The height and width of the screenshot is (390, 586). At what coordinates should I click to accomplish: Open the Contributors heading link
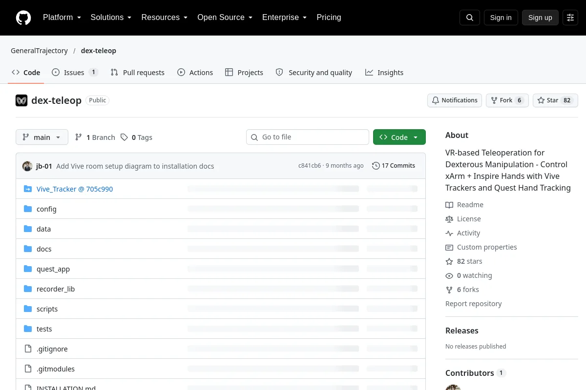(x=476, y=373)
